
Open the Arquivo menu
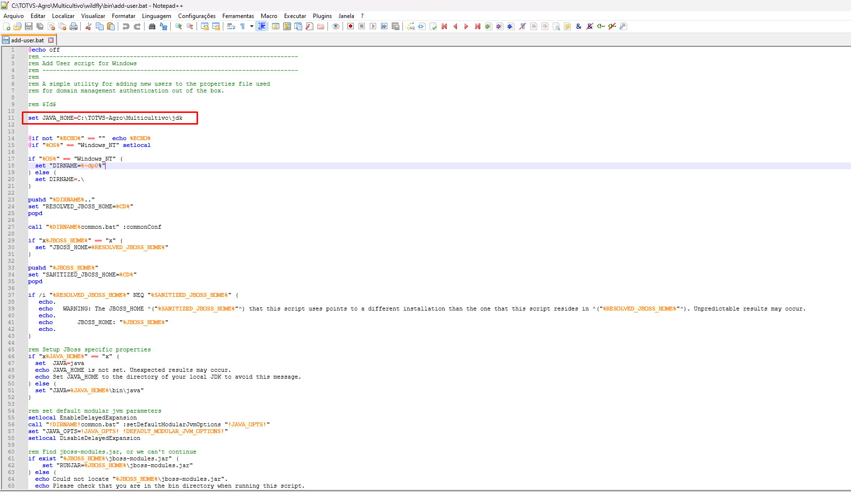click(x=14, y=16)
